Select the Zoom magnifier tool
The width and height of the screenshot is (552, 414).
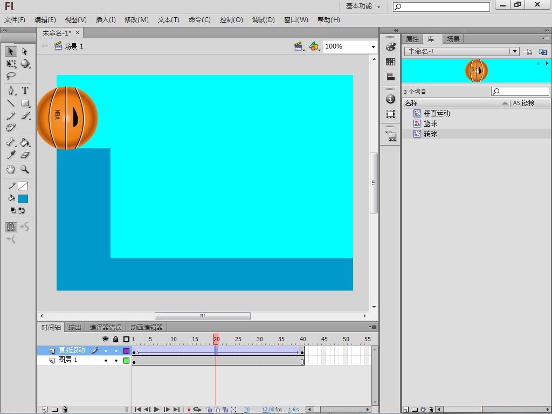[x=25, y=169]
